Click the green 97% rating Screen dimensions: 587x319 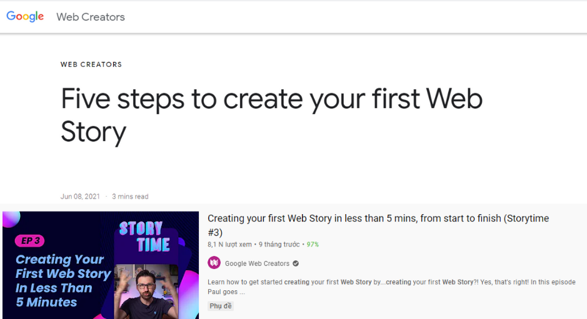313,244
